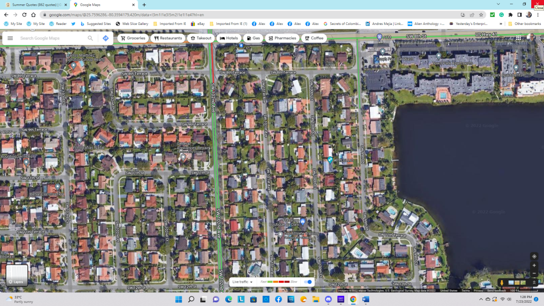The image size is (544, 306).
Task: Click the search magnifier icon
Action: click(90, 38)
